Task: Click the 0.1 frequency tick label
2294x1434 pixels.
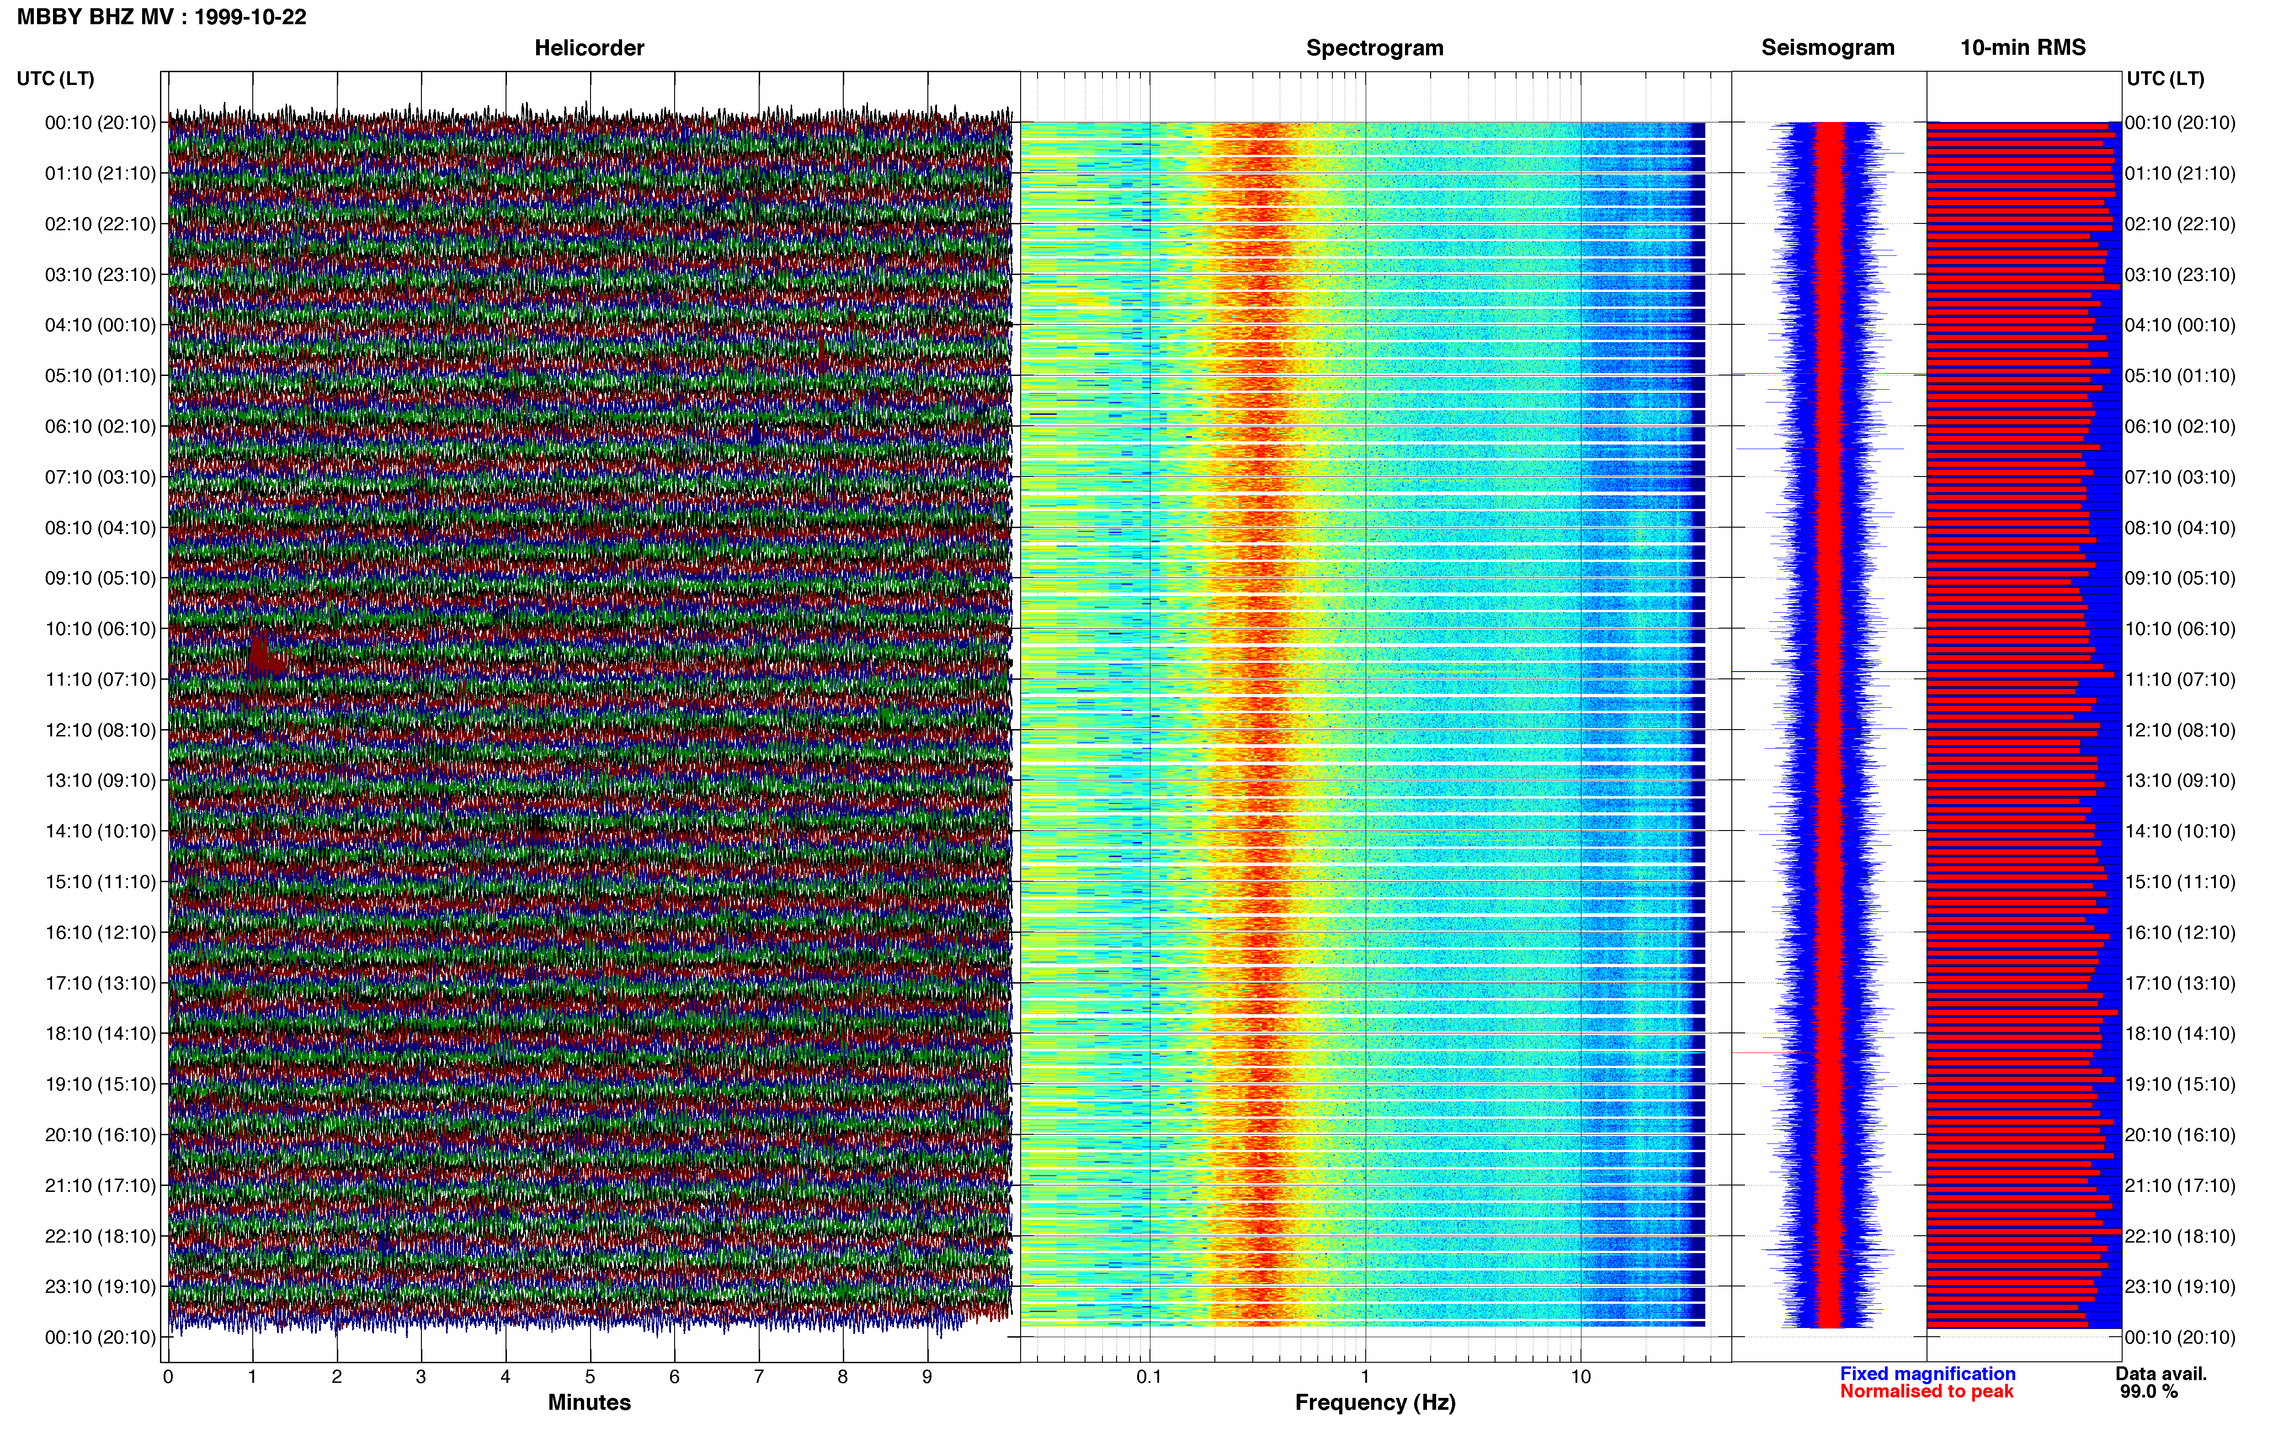Action: point(1149,1377)
